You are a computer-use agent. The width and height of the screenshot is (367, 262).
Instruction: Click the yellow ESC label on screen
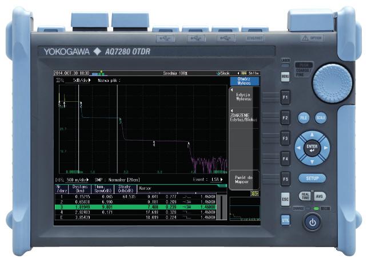point(254,194)
